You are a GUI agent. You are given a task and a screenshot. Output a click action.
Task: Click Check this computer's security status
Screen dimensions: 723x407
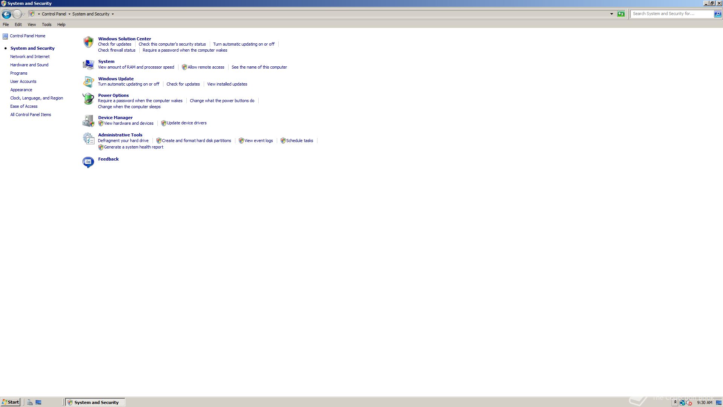(172, 44)
